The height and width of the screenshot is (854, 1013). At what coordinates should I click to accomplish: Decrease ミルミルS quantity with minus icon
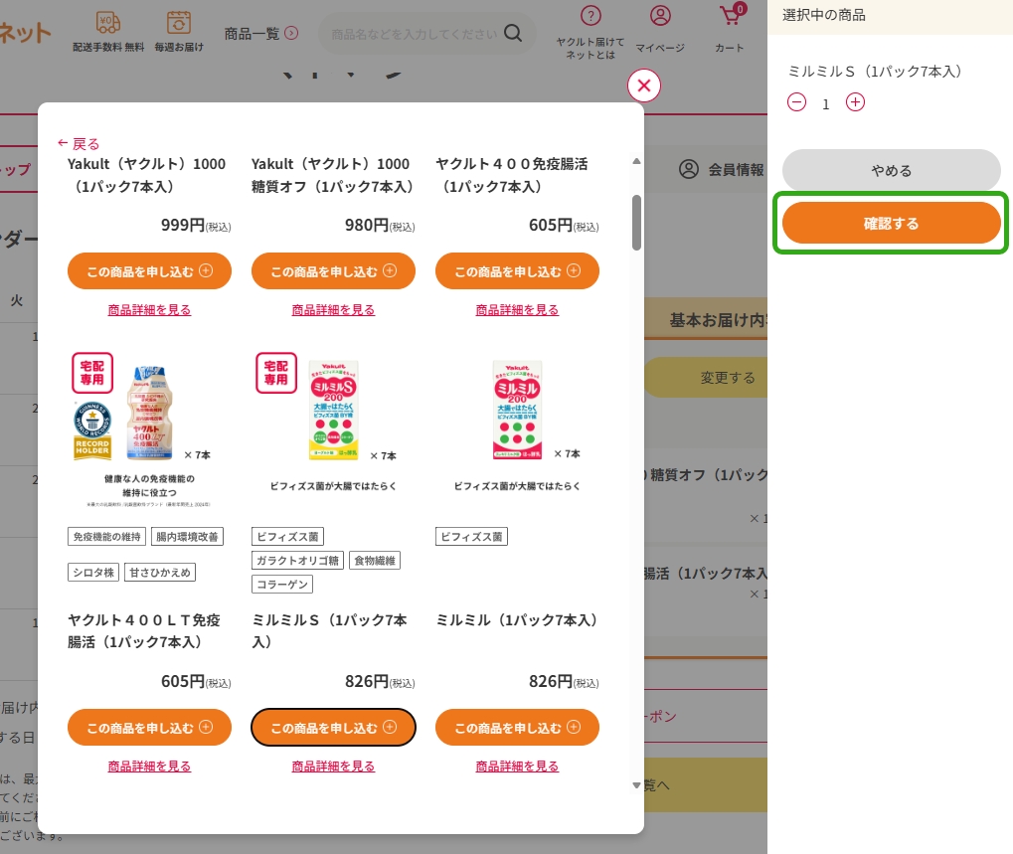pos(796,102)
